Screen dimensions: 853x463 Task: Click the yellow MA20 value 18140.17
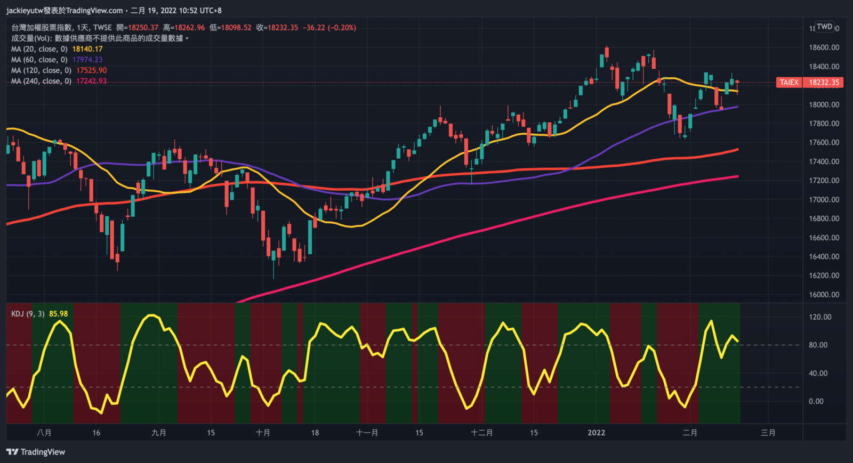[87, 49]
